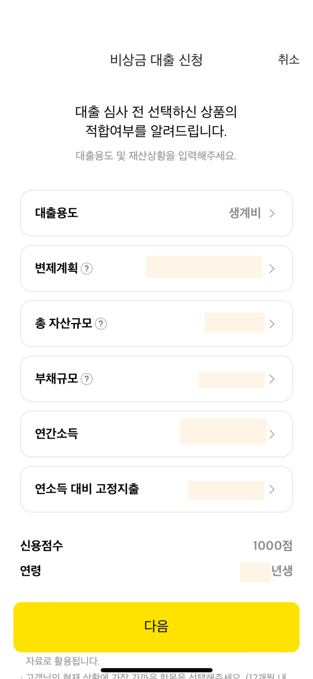Select the 변제계획 value field
This screenshot has height=679, width=313.
(x=204, y=267)
